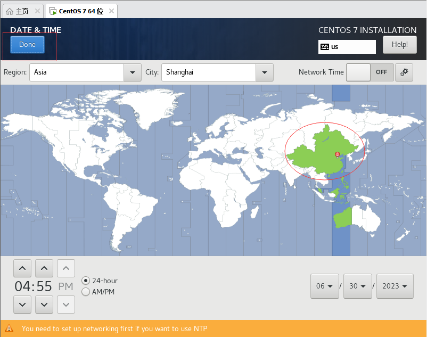This screenshot has height=337, width=427.
Task: Open the Region dropdown arrow
Action: point(133,72)
